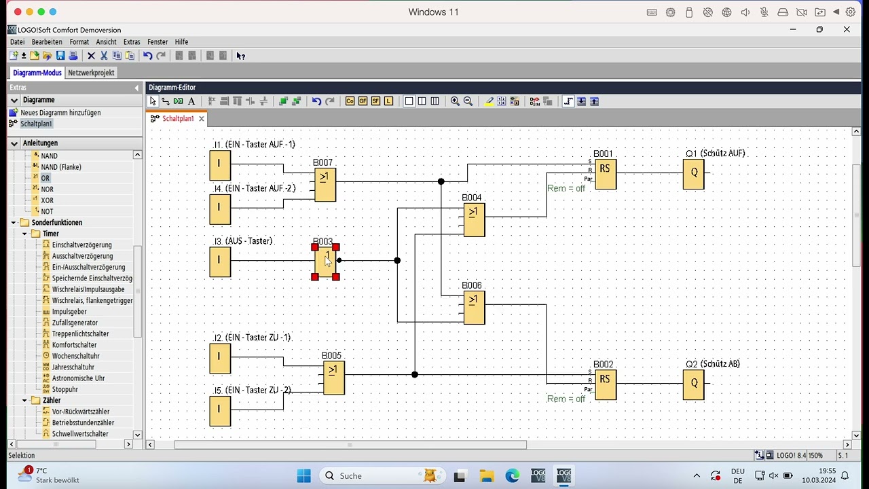The width and height of the screenshot is (869, 489).
Task: Zoom in on the diagram
Action: (x=455, y=101)
